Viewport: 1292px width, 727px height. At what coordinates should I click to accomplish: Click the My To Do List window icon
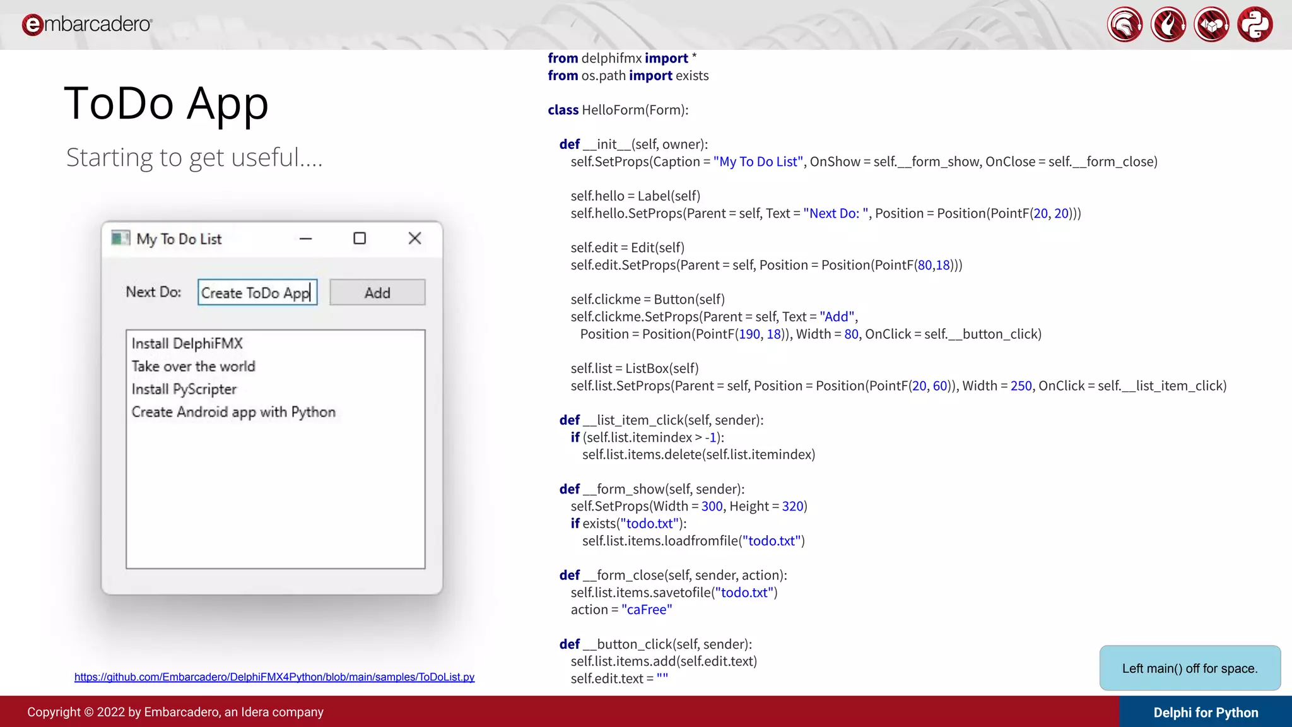[x=120, y=239]
